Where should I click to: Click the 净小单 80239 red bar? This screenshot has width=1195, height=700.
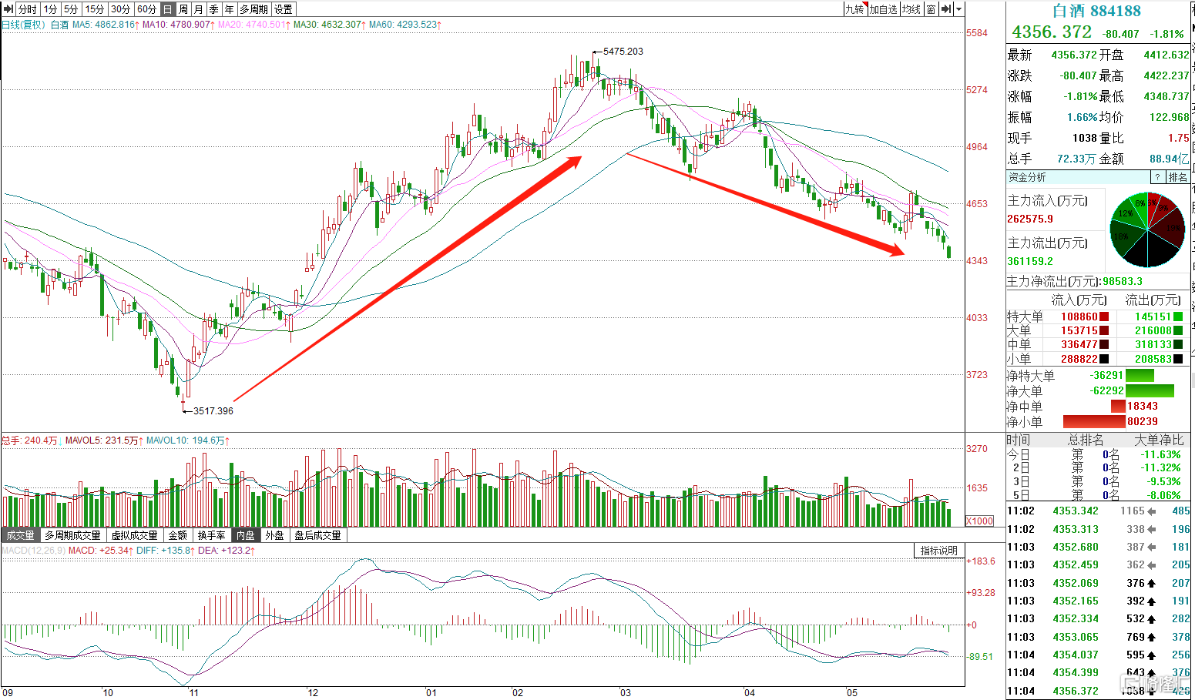tap(1094, 421)
